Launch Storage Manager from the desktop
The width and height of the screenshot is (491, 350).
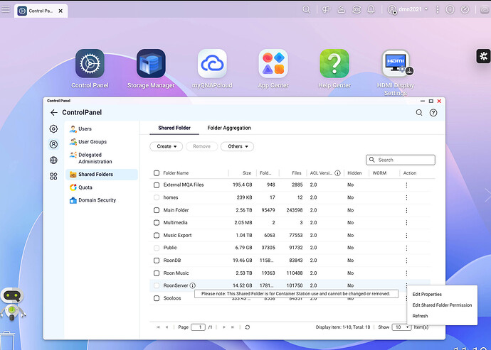point(151,63)
